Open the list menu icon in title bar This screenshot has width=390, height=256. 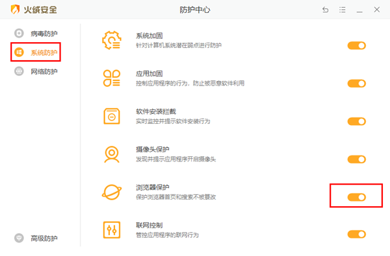[343, 10]
